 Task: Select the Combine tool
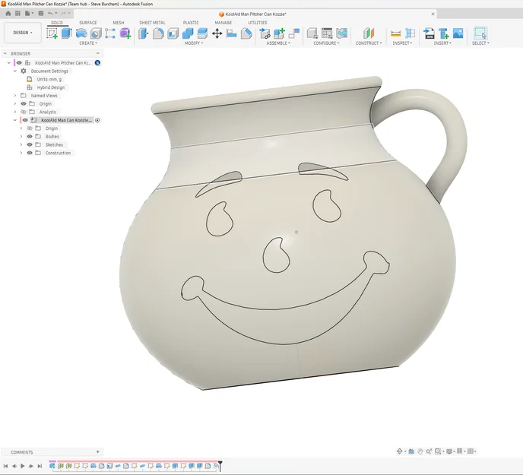pyautogui.click(x=188, y=33)
